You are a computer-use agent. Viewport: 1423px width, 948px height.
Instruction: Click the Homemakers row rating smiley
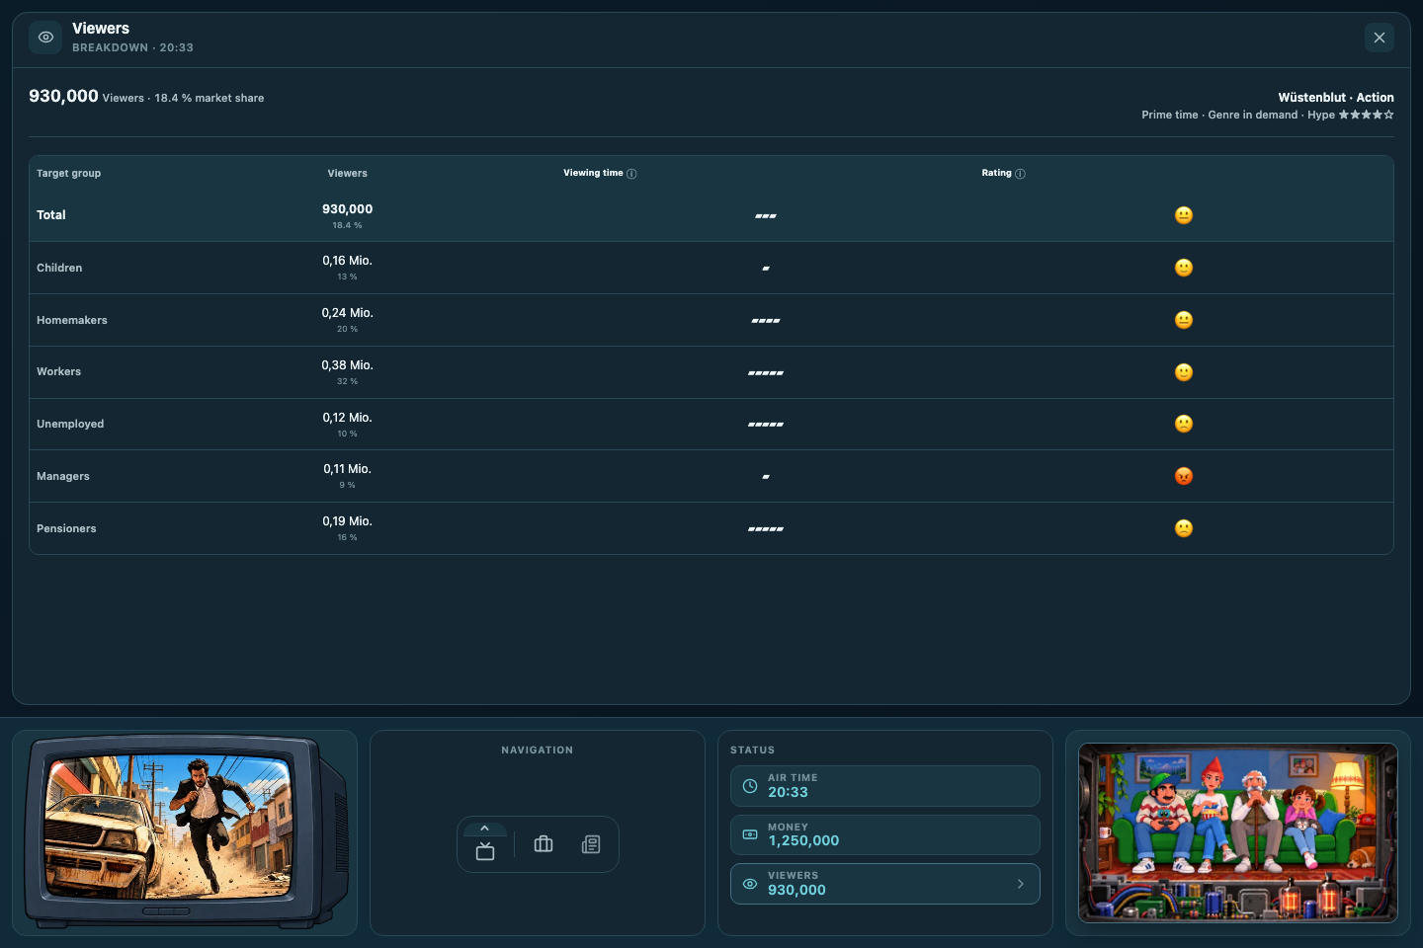1184,320
